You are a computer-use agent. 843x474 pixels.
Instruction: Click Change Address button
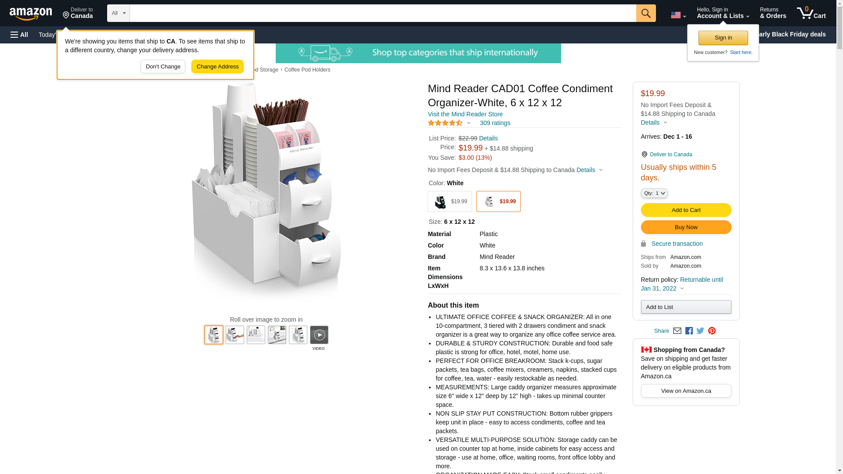[x=218, y=67]
